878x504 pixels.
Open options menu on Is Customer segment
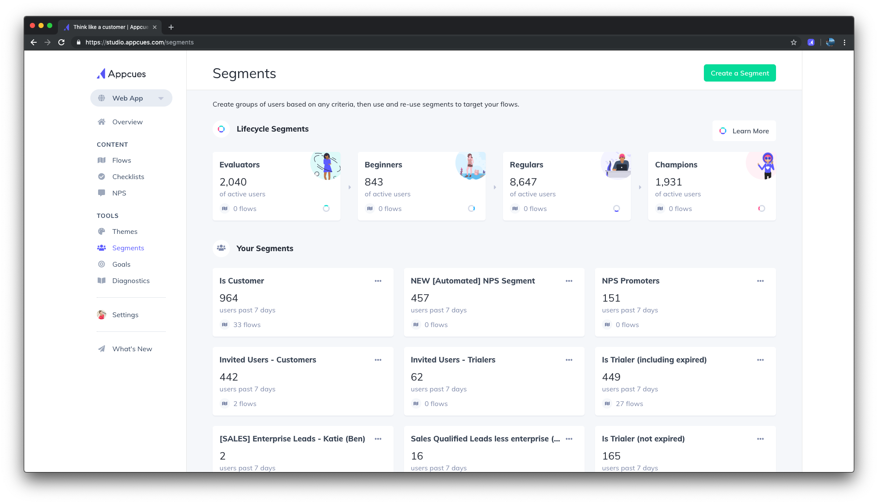pyautogui.click(x=378, y=280)
